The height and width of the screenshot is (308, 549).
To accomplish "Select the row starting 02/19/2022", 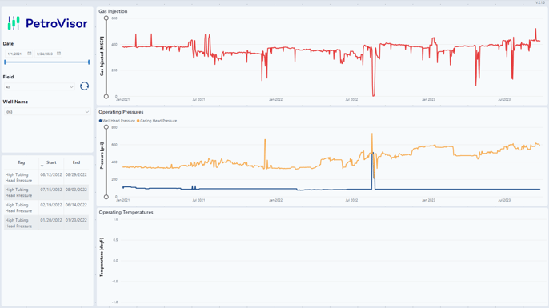I will pyautogui.click(x=46, y=208).
